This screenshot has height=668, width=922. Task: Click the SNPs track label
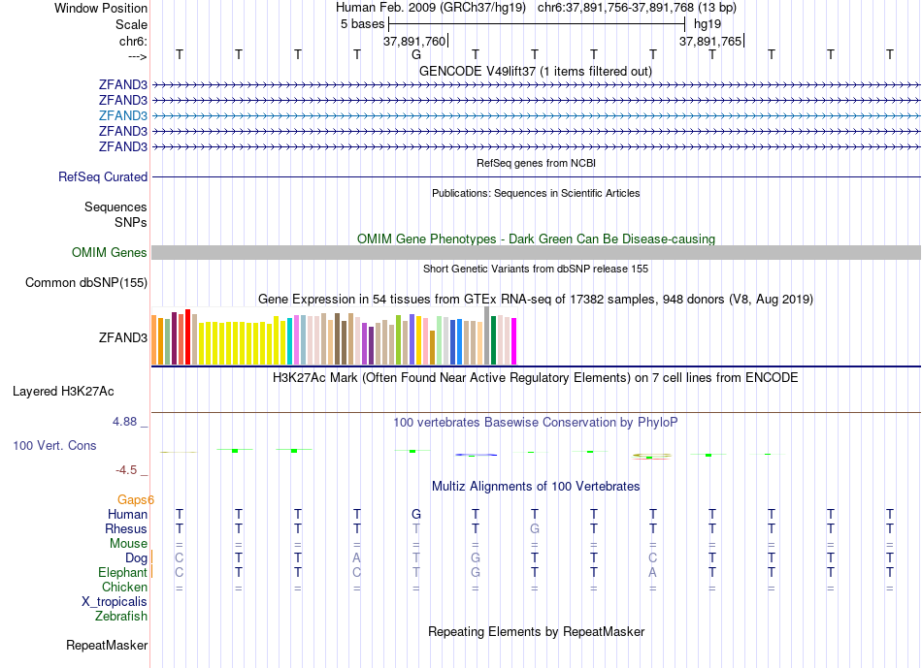(131, 222)
